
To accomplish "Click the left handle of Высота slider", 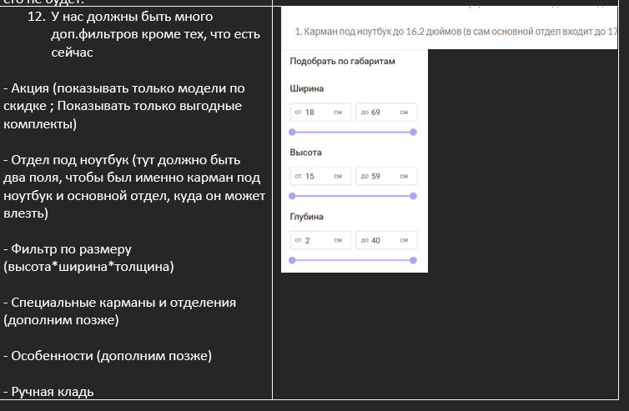I will click(291, 196).
